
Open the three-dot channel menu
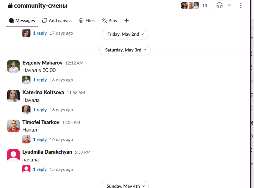point(241,6)
